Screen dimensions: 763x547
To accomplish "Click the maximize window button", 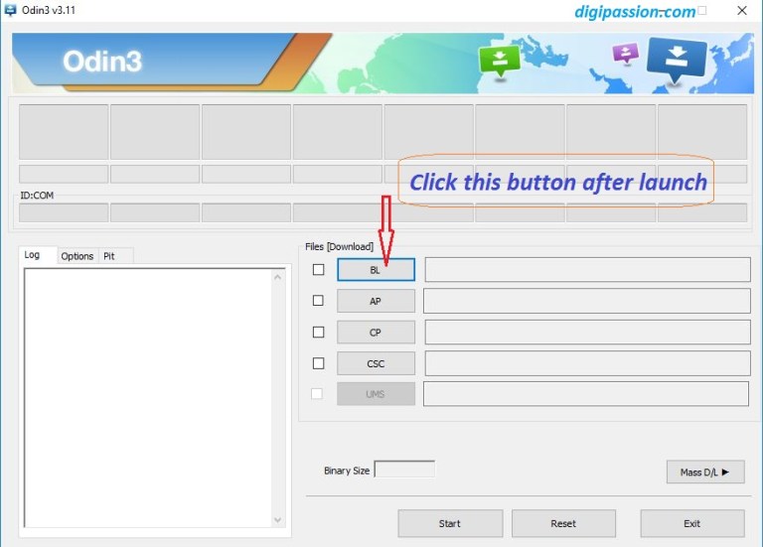I will (x=701, y=10).
